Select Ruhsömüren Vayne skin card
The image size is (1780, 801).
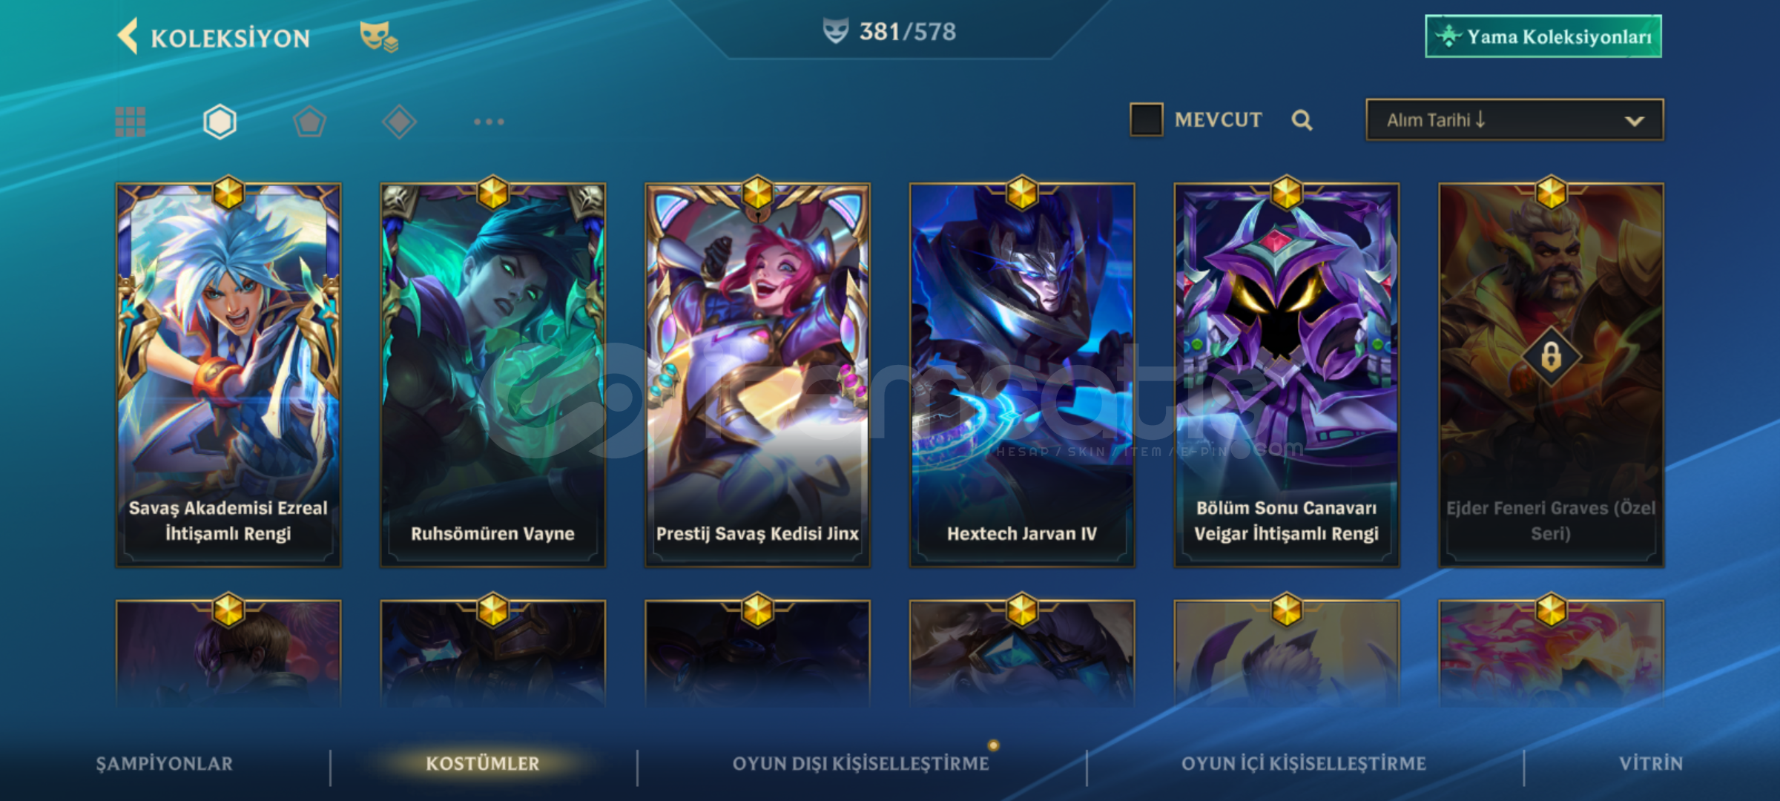tap(492, 375)
